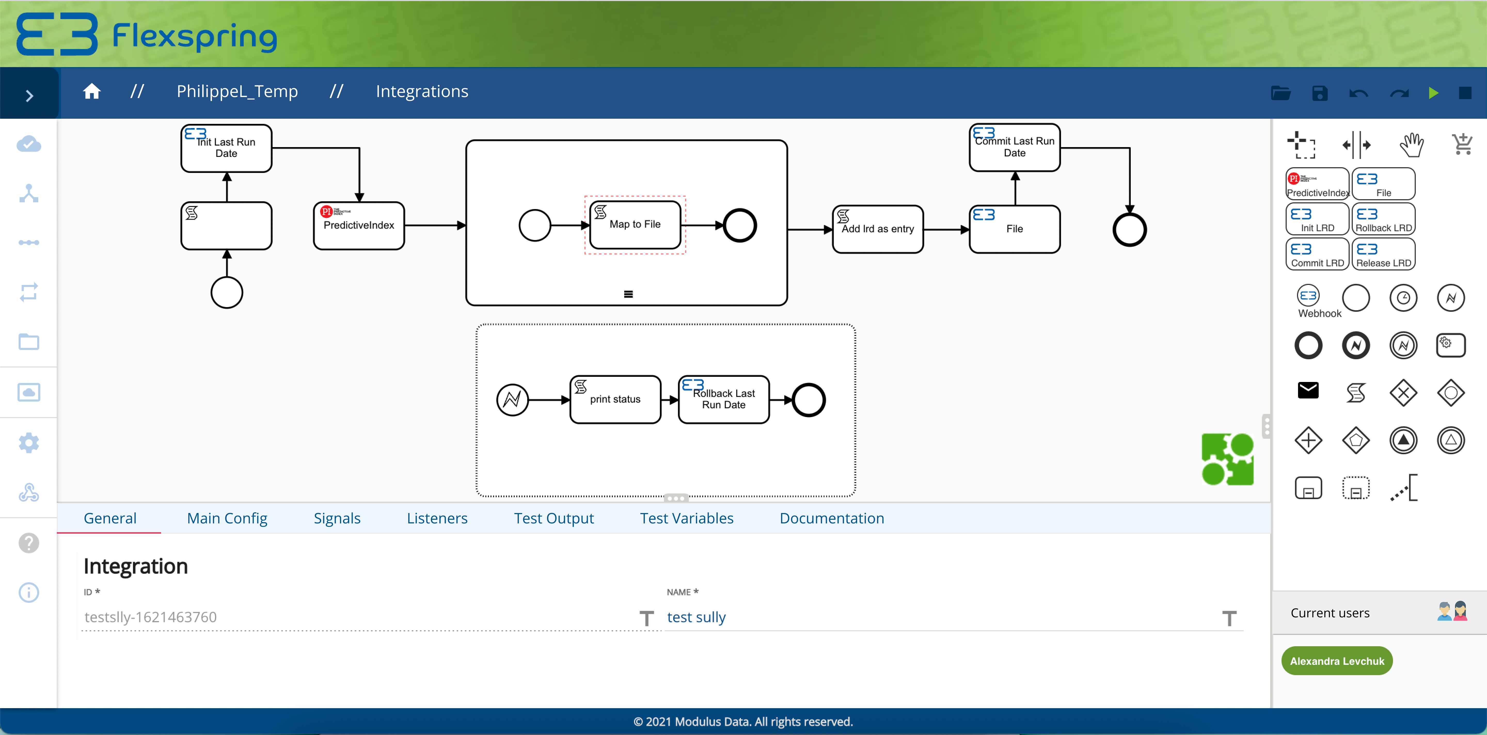The image size is (1487, 735).
Task: Open the Integrations breadcrumb link
Action: [x=422, y=91]
